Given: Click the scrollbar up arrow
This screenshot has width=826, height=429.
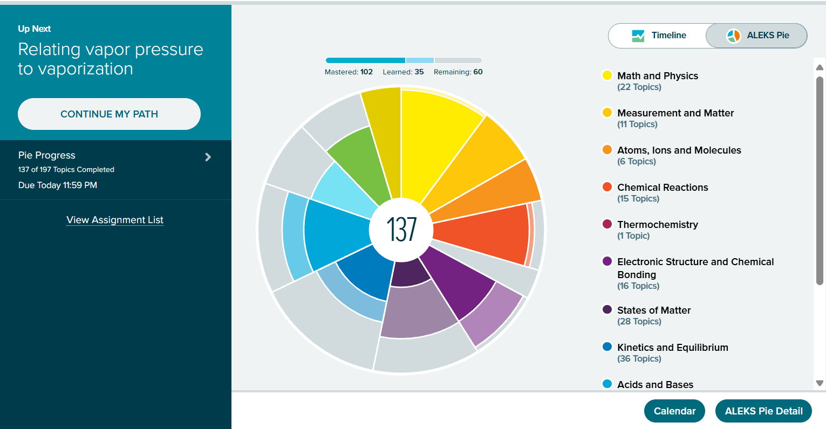Looking at the screenshot, I should click(x=820, y=67).
